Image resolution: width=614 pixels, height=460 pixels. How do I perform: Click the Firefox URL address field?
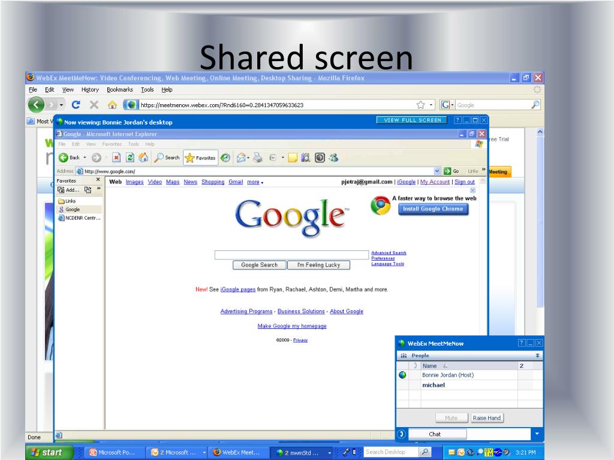coord(277,105)
